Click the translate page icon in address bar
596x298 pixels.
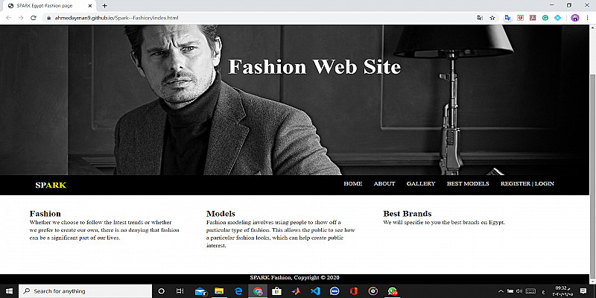pyautogui.click(x=480, y=18)
